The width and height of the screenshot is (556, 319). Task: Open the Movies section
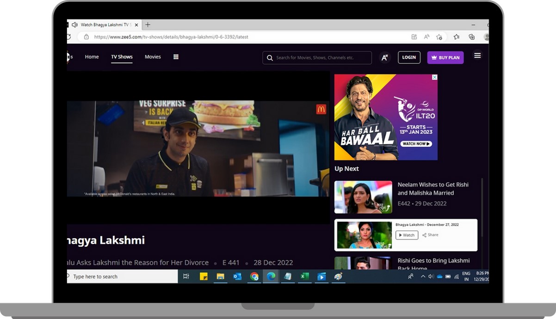pos(153,57)
